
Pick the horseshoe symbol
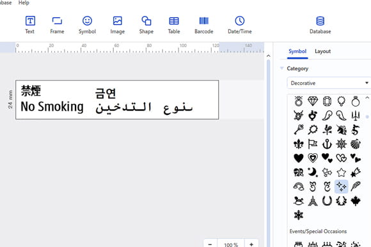coord(327,201)
